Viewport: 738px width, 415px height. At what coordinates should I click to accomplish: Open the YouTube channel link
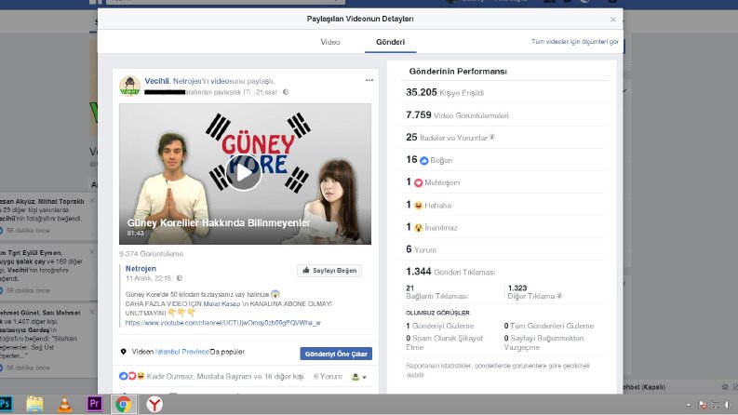[x=223, y=323]
